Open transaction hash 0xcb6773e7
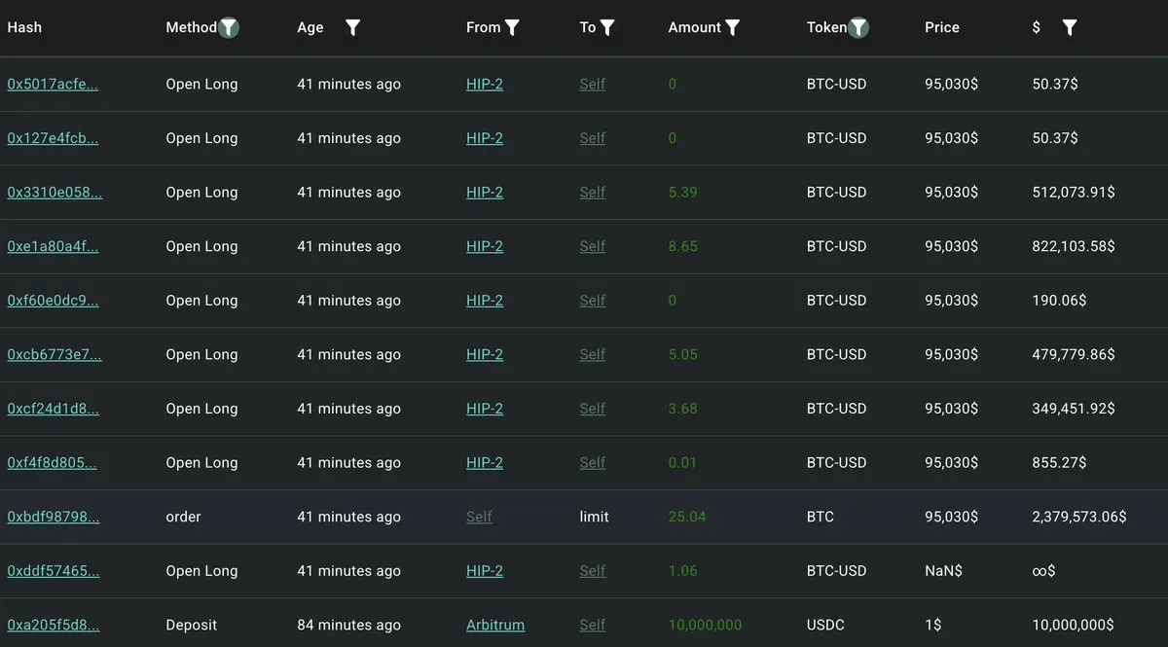1168x647 pixels. [x=54, y=354]
